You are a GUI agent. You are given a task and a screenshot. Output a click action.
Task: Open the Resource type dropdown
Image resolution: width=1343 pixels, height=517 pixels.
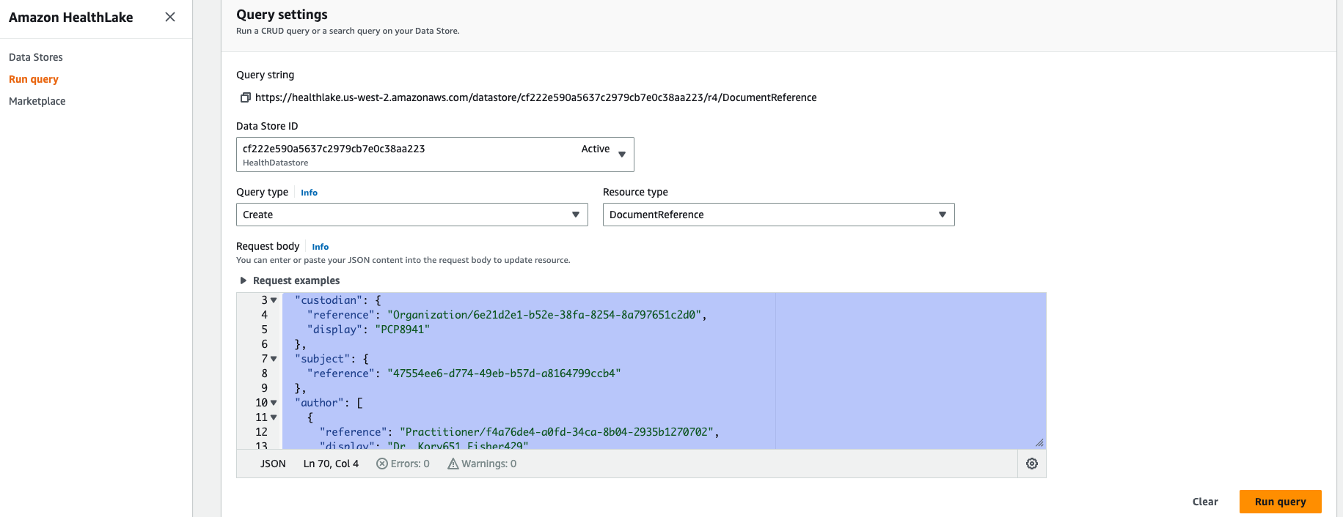coord(779,215)
